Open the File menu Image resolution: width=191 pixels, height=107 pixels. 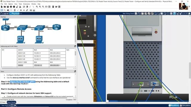(2, 4)
